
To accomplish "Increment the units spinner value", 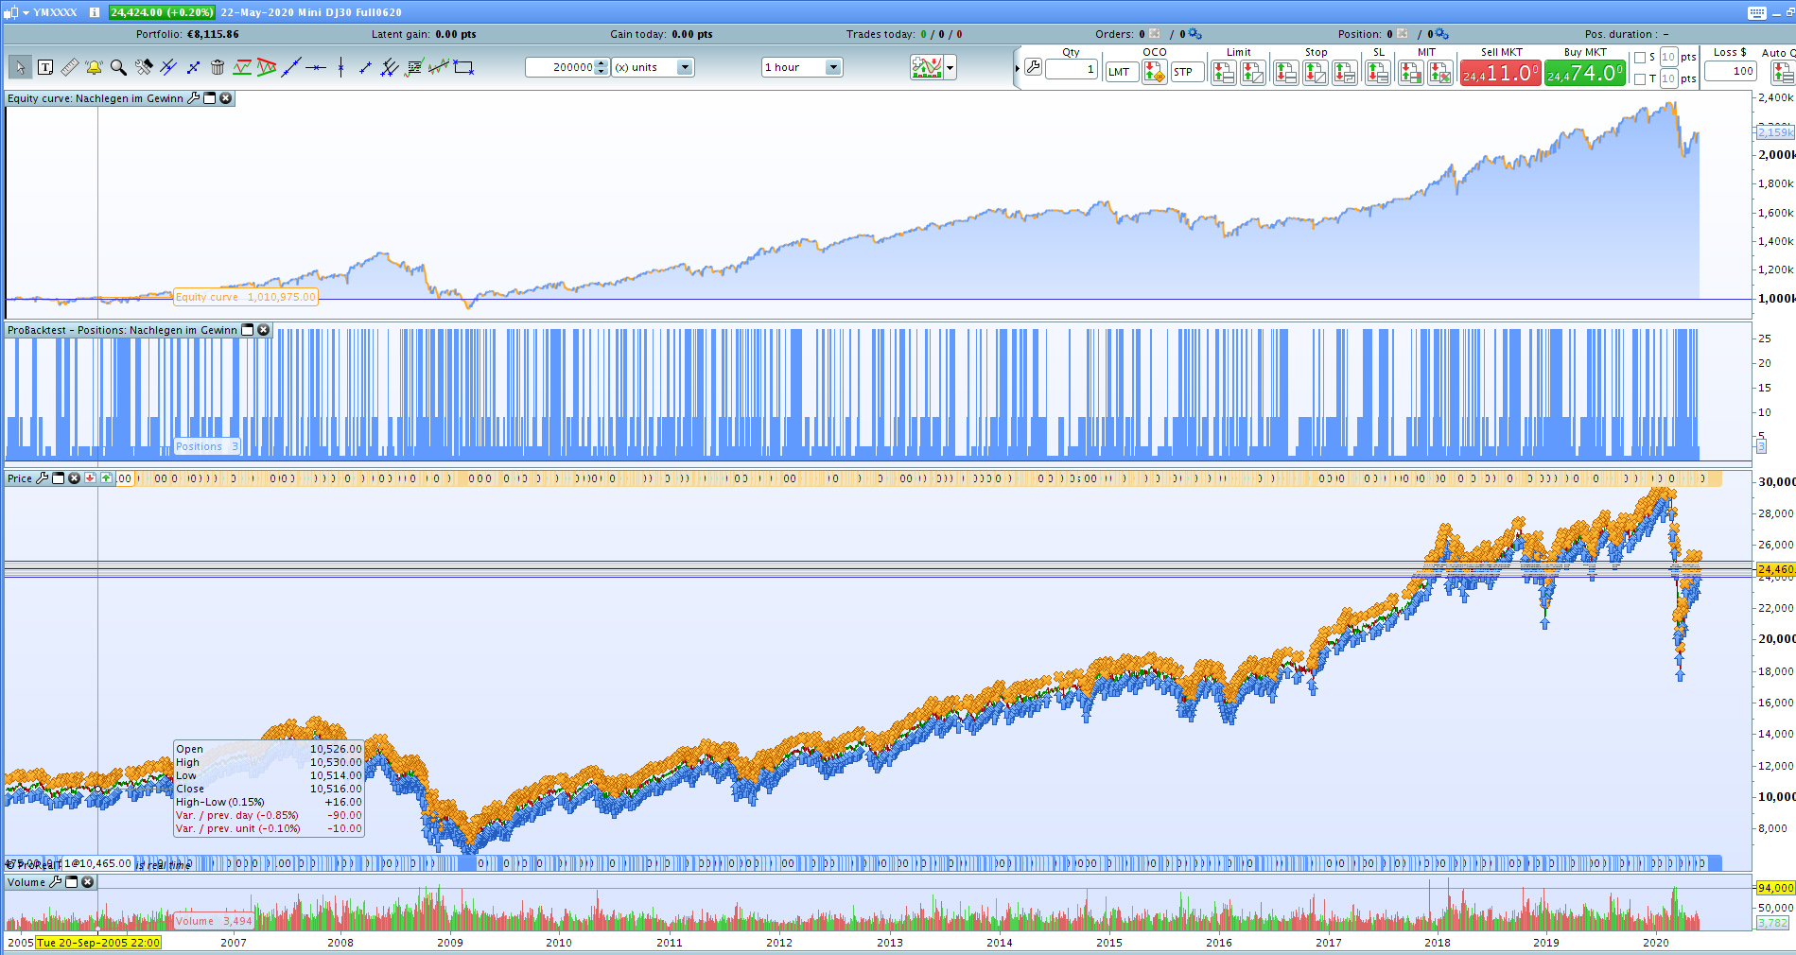I will (x=602, y=63).
